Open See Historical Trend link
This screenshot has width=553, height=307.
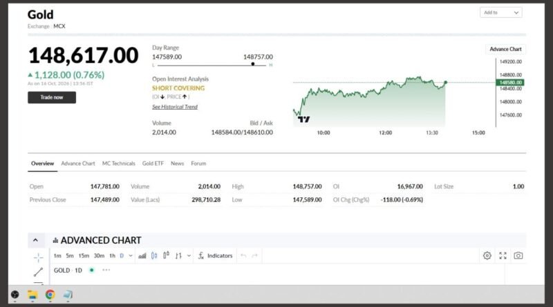(x=175, y=107)
